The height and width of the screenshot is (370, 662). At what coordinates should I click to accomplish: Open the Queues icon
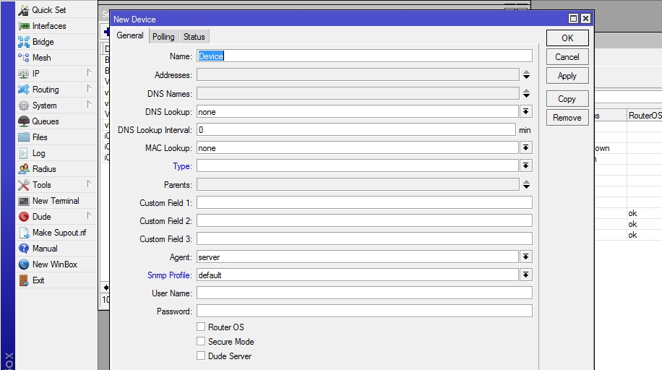pyautogui.click(x=24, y=121)
